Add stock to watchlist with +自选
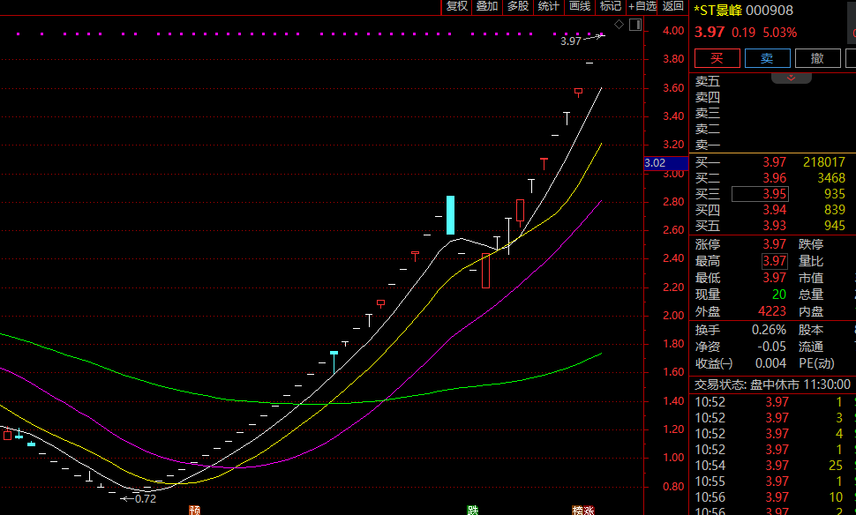This screenshot has height=515, width=856. (x=642, y=7)
